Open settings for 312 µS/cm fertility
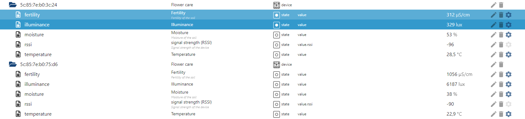The image size is (525, 119). click(x=509, y=15)
